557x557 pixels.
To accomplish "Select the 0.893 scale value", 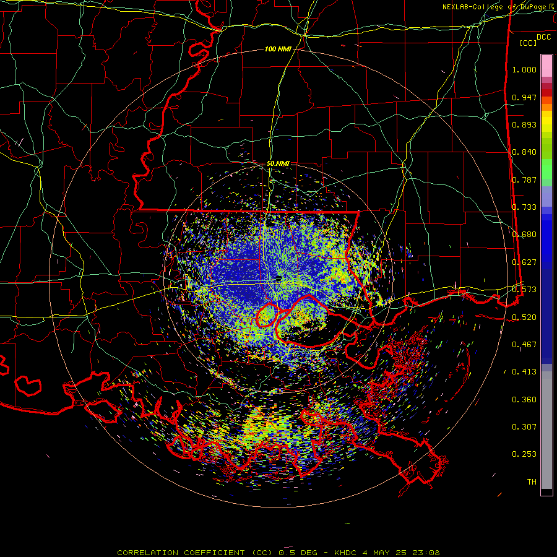I will pos(524,124).
